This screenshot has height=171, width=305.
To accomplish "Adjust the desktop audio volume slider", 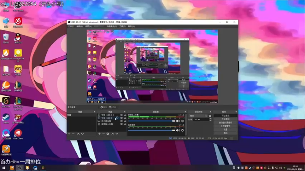I will [151, 130].
